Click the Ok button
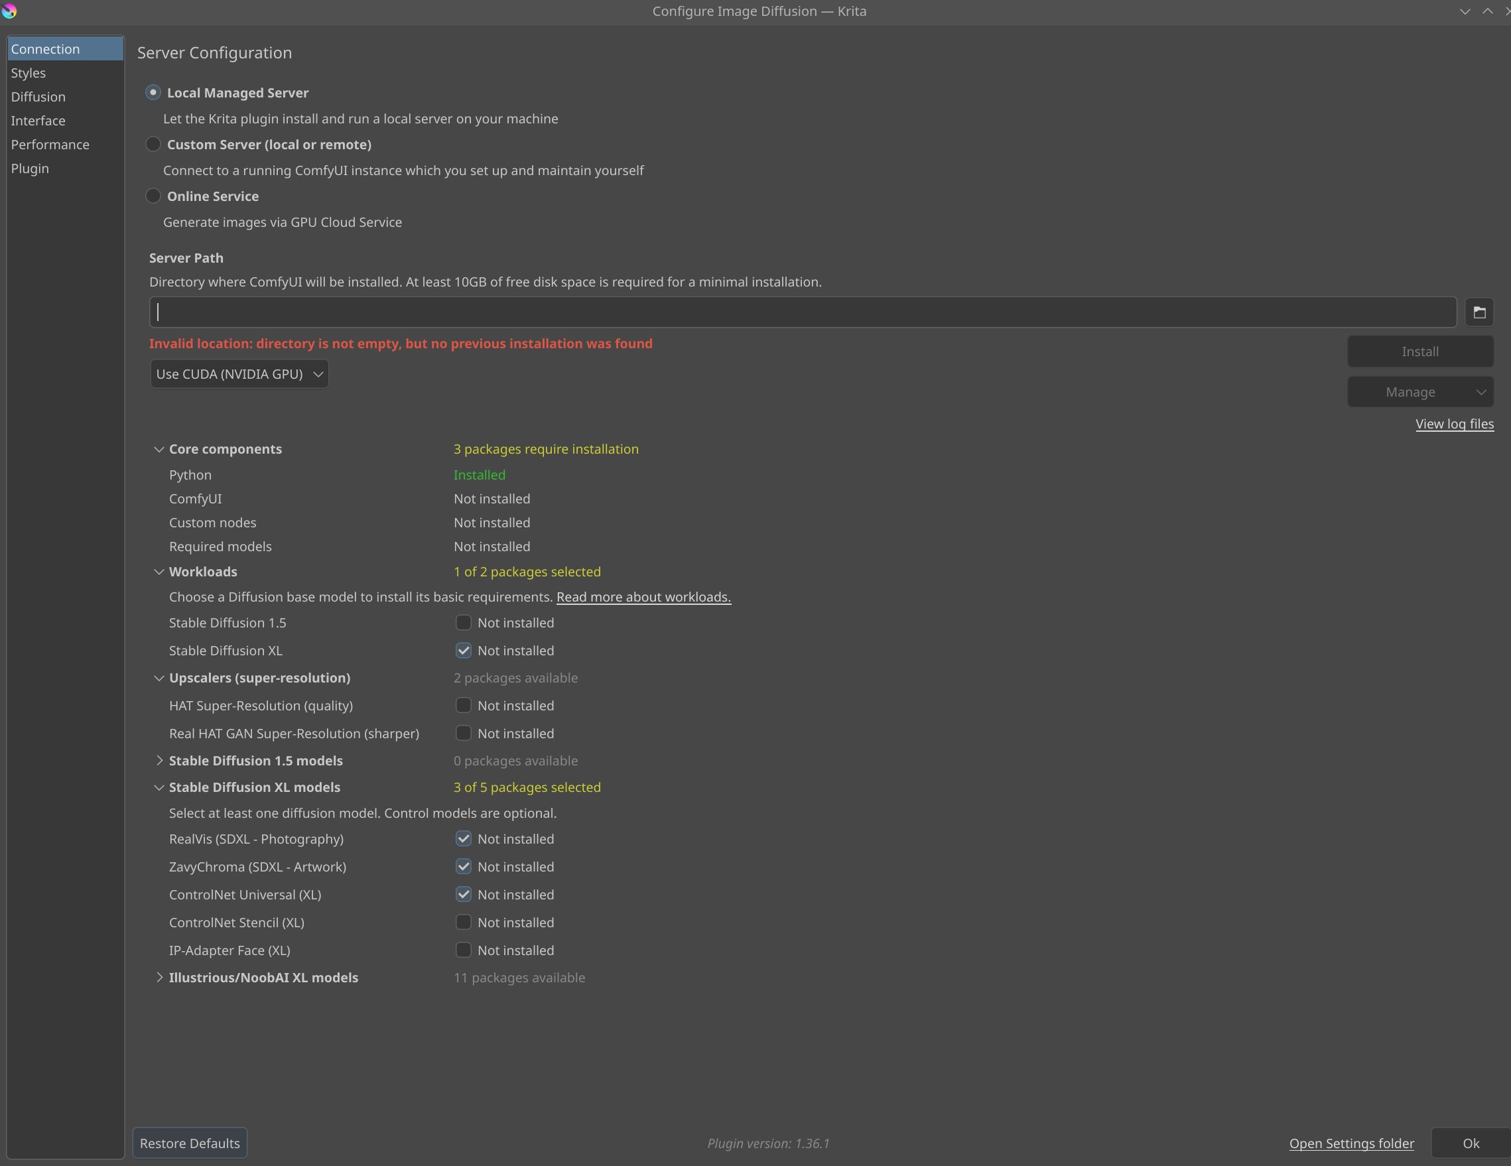1511x1166 pixels. coord(1471,1143)
